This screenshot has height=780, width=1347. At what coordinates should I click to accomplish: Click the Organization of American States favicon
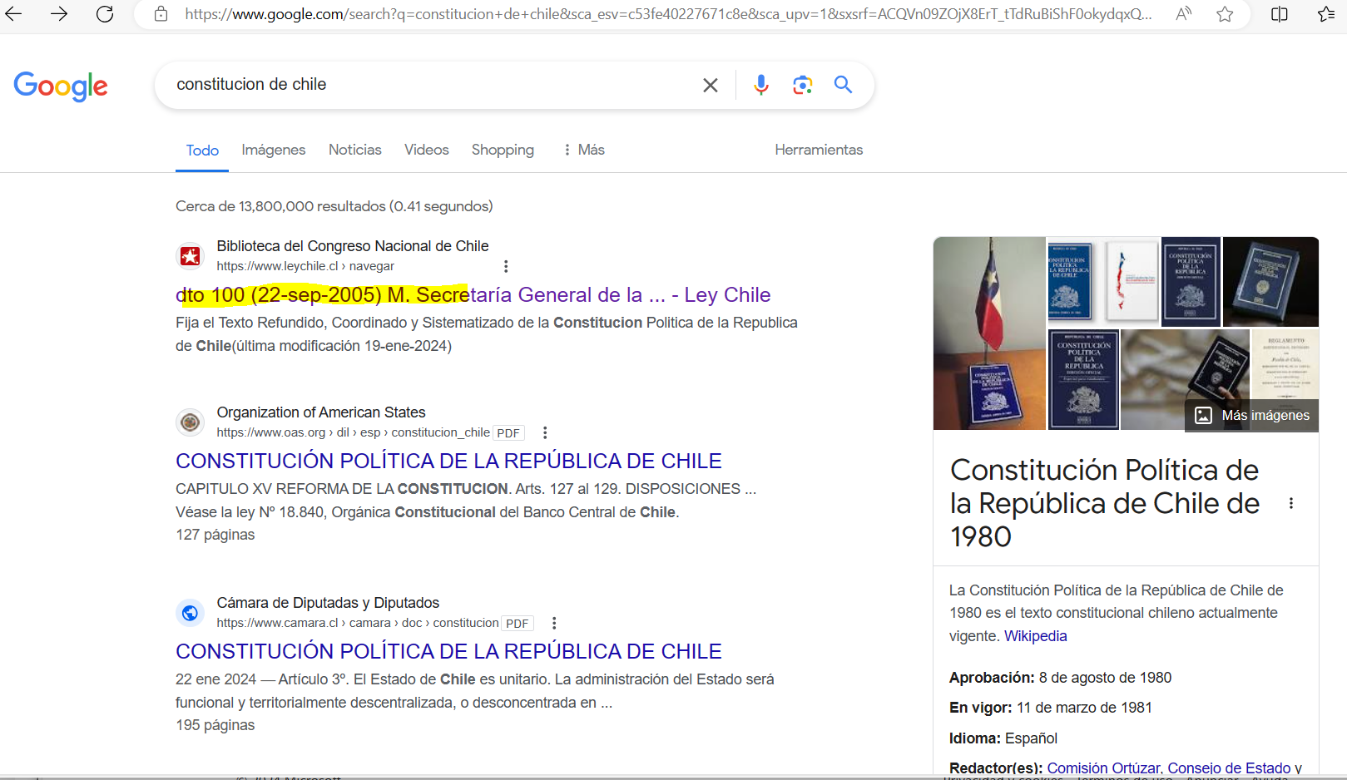coord(191,422)
